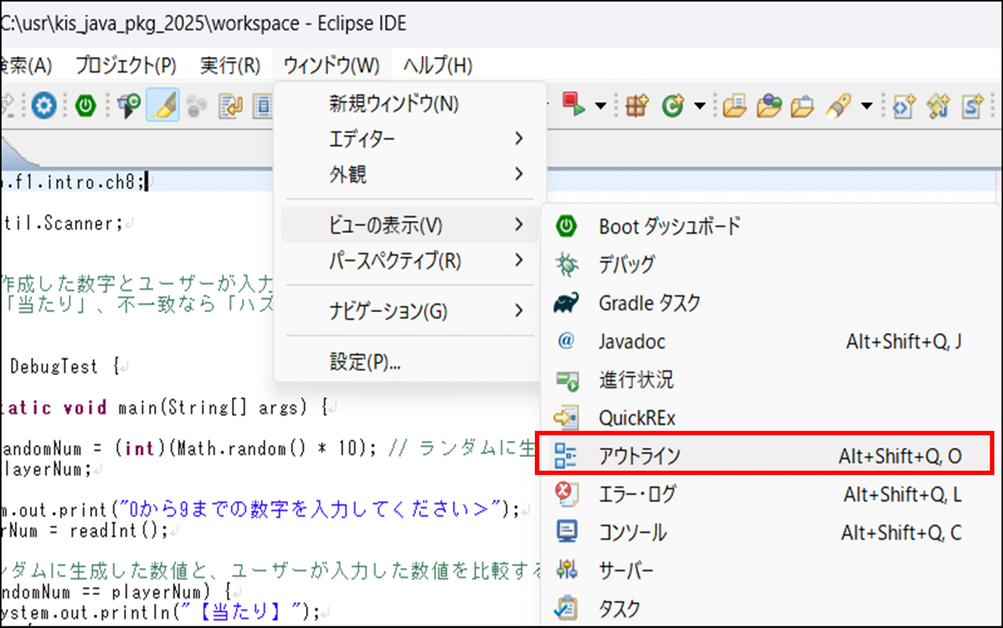This screenshot has height=628, width=1003.
Task: Click the run-last-tool red icon
Action: tap(573, 104)
